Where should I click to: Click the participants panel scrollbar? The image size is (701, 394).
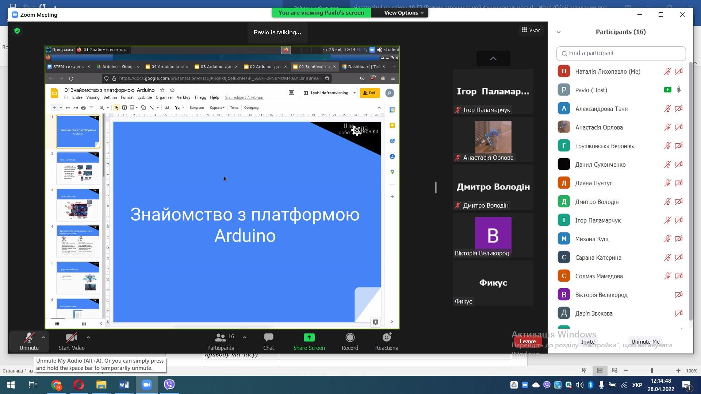(x=690, y=192)
